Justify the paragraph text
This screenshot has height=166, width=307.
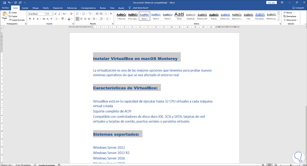click(x=89, y=19)
